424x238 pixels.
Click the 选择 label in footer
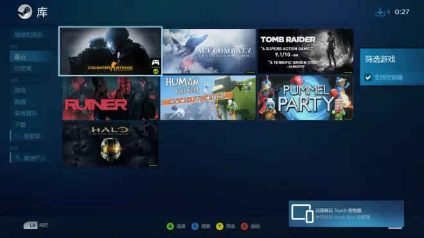[181, 226]
